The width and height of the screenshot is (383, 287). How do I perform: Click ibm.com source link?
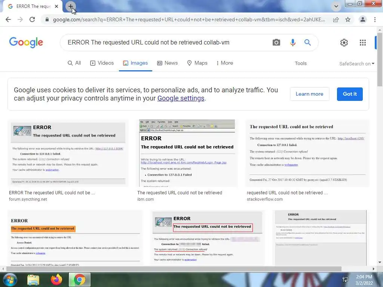[145, 199]
